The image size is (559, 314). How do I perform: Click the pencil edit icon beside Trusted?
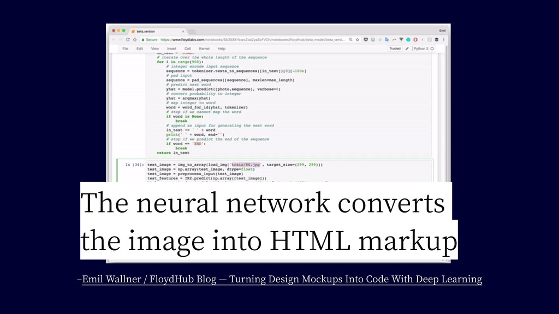point(407,49)
